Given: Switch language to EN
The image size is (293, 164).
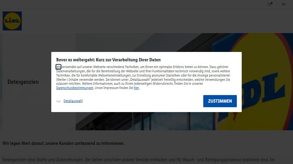Looking at the screenshot, I should [283, 4].
